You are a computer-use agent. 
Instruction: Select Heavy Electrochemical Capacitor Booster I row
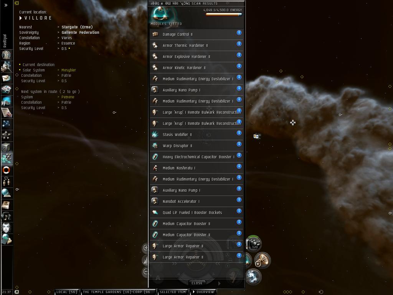(196, 157)
